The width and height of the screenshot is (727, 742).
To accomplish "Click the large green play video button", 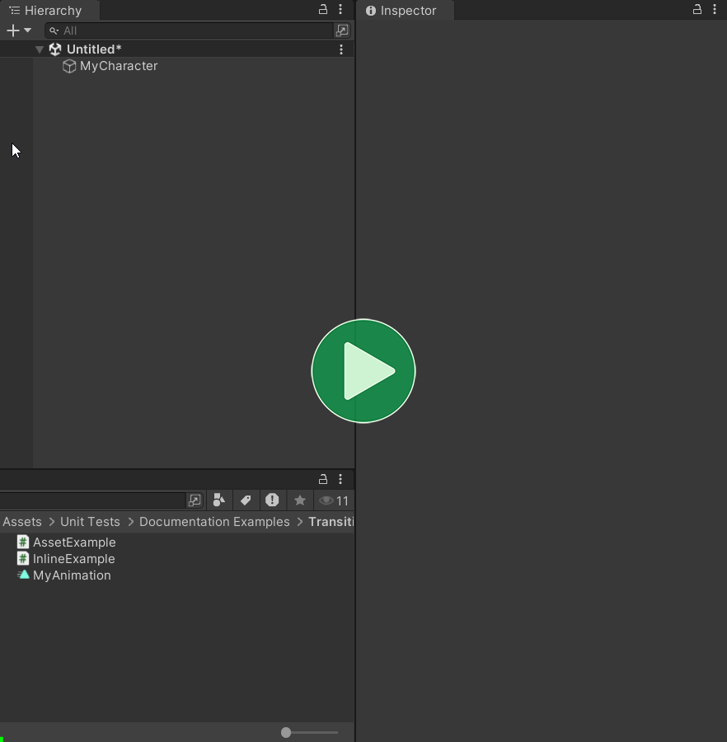I will point(363,371).
